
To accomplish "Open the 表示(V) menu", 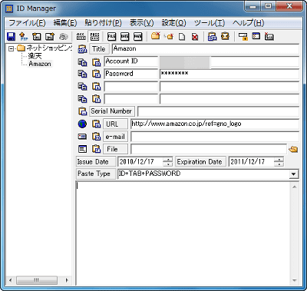I will [x=141, y=23].
